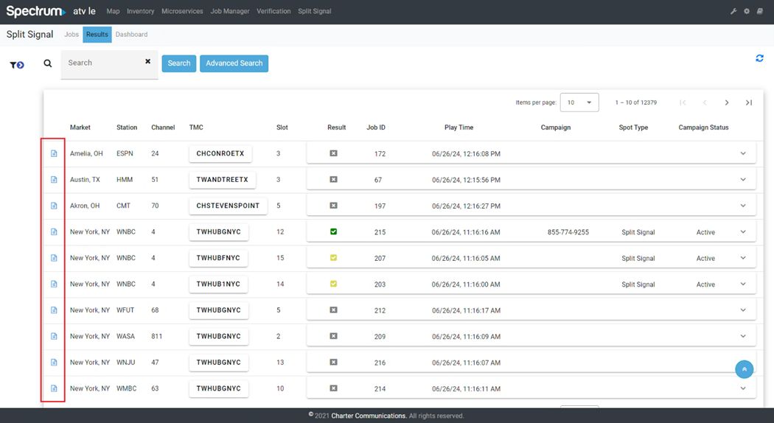774x423 pixels.
Task: Click the yellow result status for job 203
Action: 334,284
